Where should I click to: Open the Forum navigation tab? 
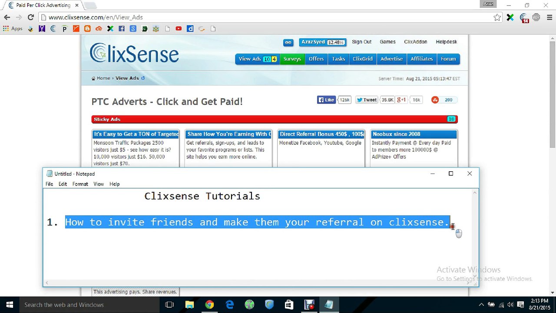448,59
